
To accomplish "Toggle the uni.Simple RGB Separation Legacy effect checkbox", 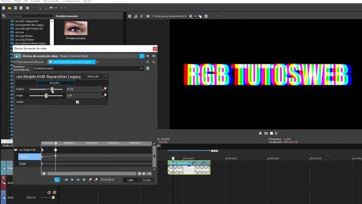I will (50, 62).
